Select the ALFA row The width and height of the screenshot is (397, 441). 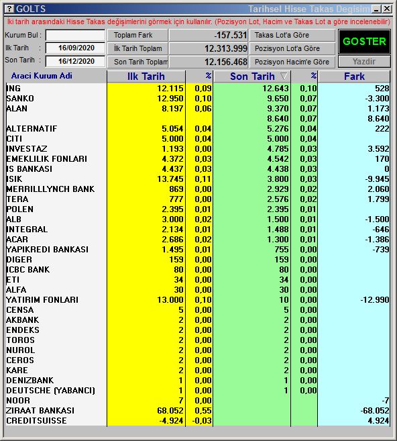point(198,290)
